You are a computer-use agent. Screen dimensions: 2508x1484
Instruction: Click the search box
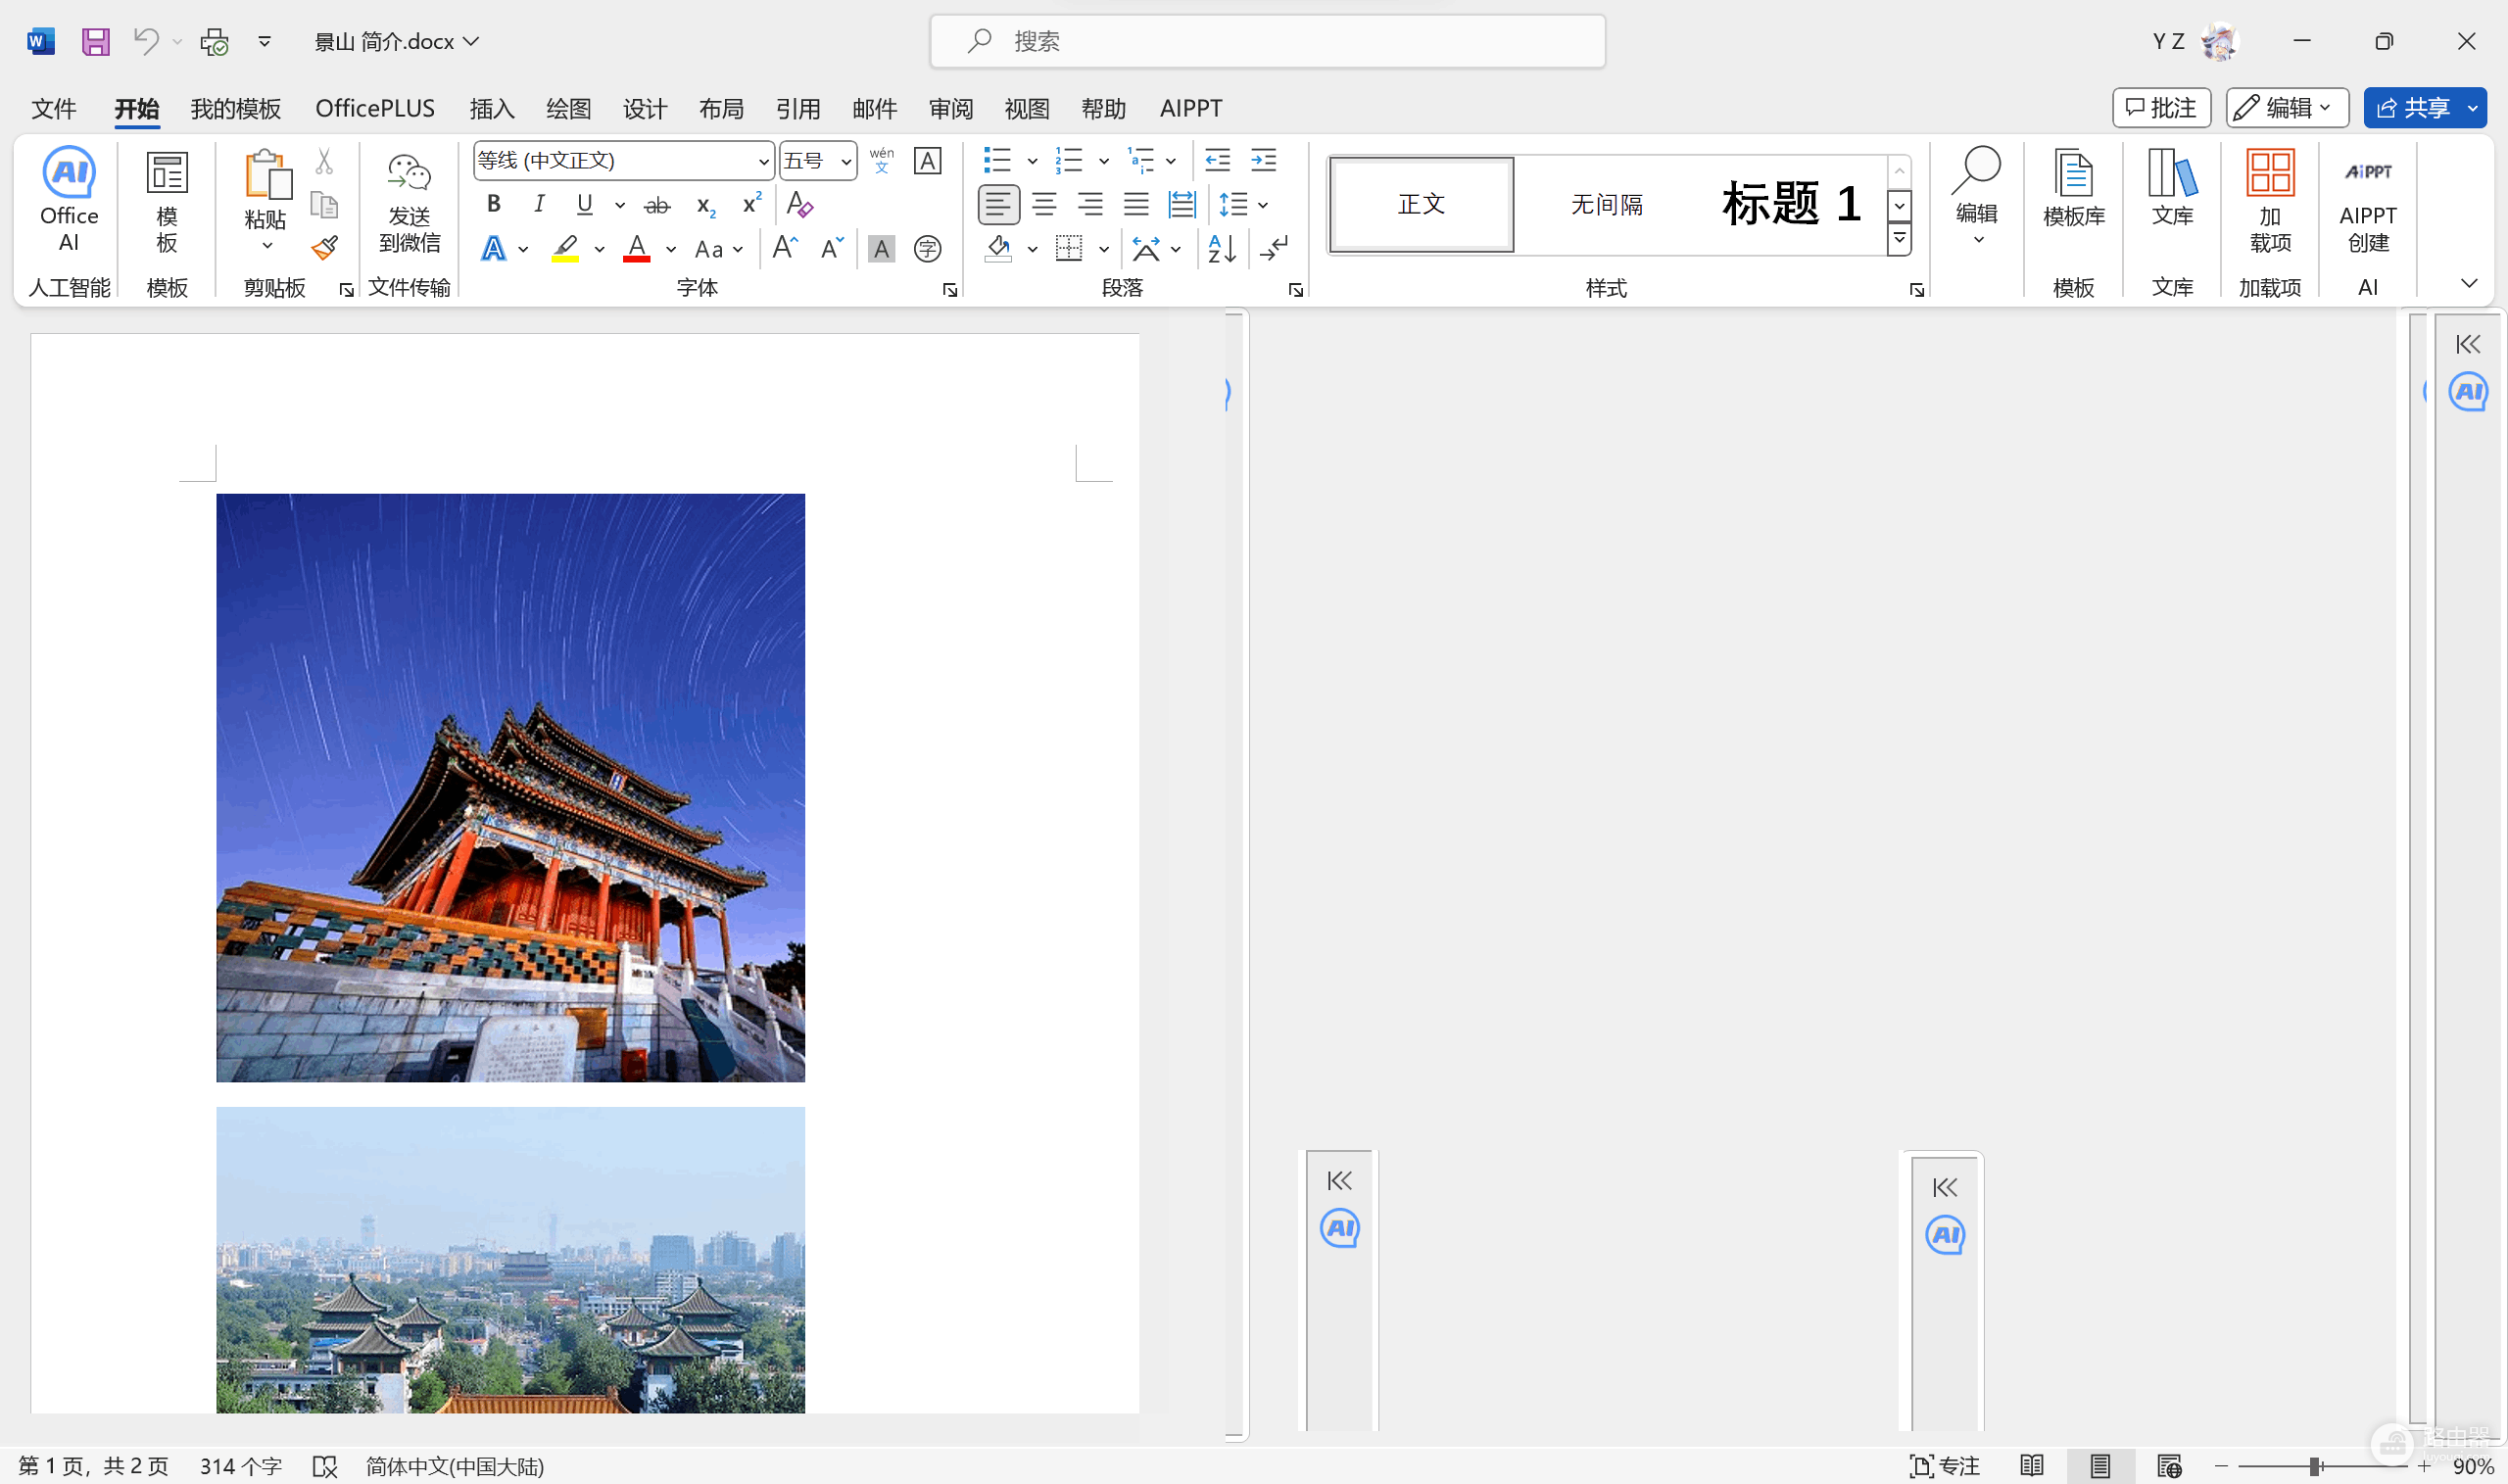click(1268, 41)
